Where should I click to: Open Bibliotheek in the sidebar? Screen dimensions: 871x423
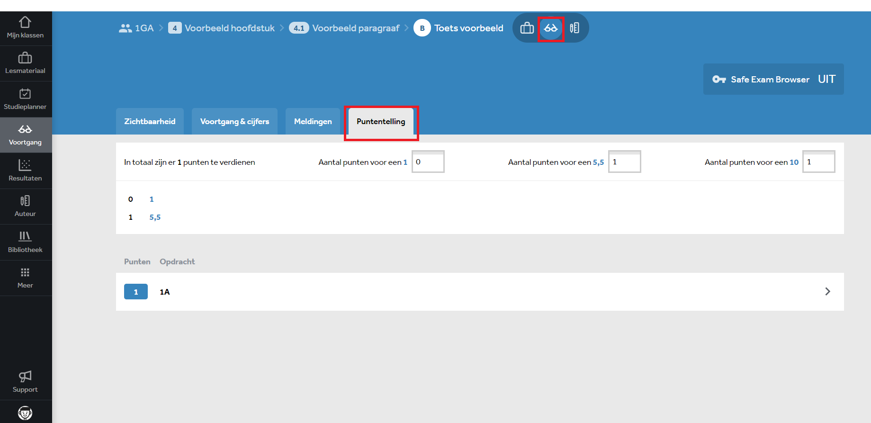pos(26,243)
